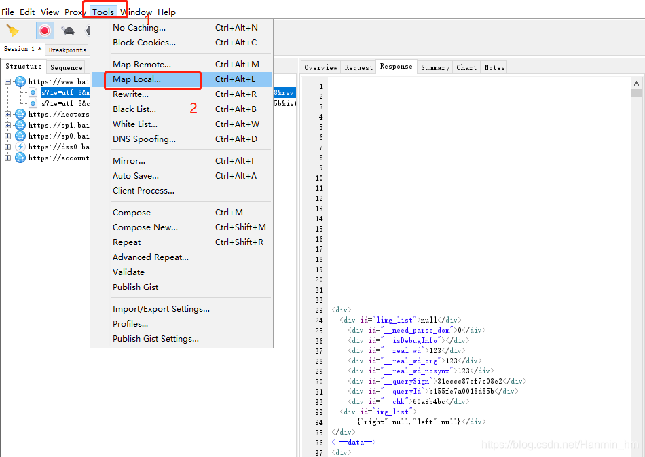Expand the https://hectors host node

coord(8,114)
